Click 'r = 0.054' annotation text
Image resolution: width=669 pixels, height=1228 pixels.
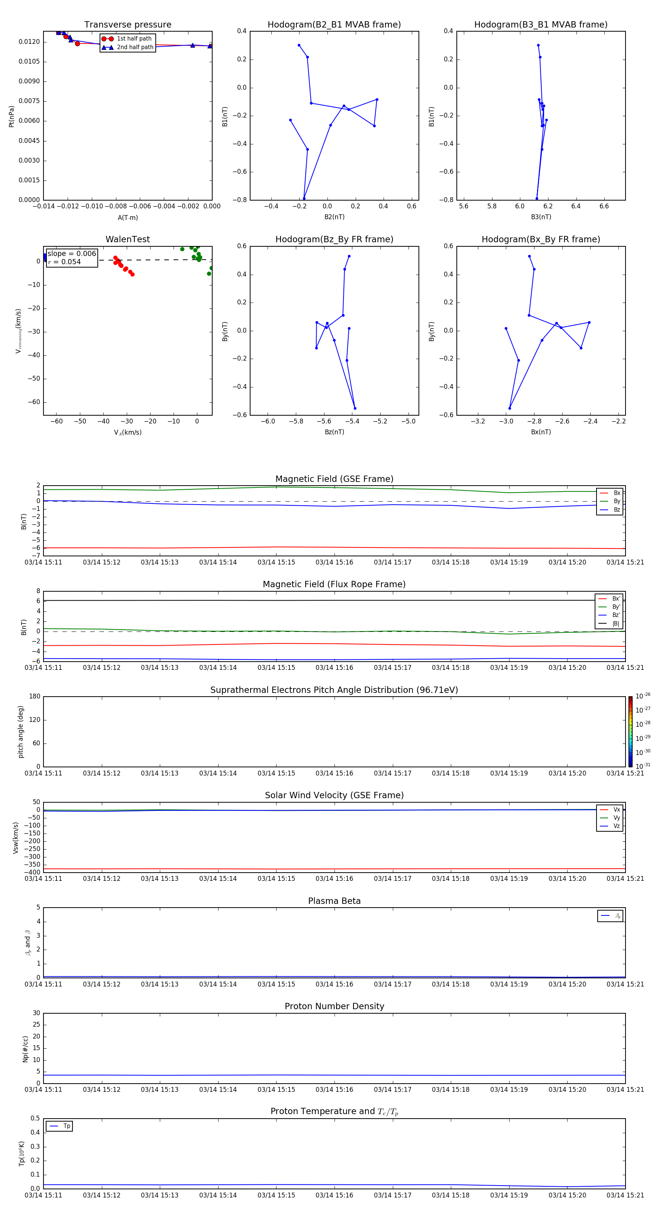(x=64, y=262)
